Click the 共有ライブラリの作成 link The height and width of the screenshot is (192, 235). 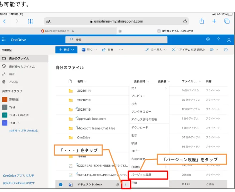pyautogui.click(x=23, y=131)
